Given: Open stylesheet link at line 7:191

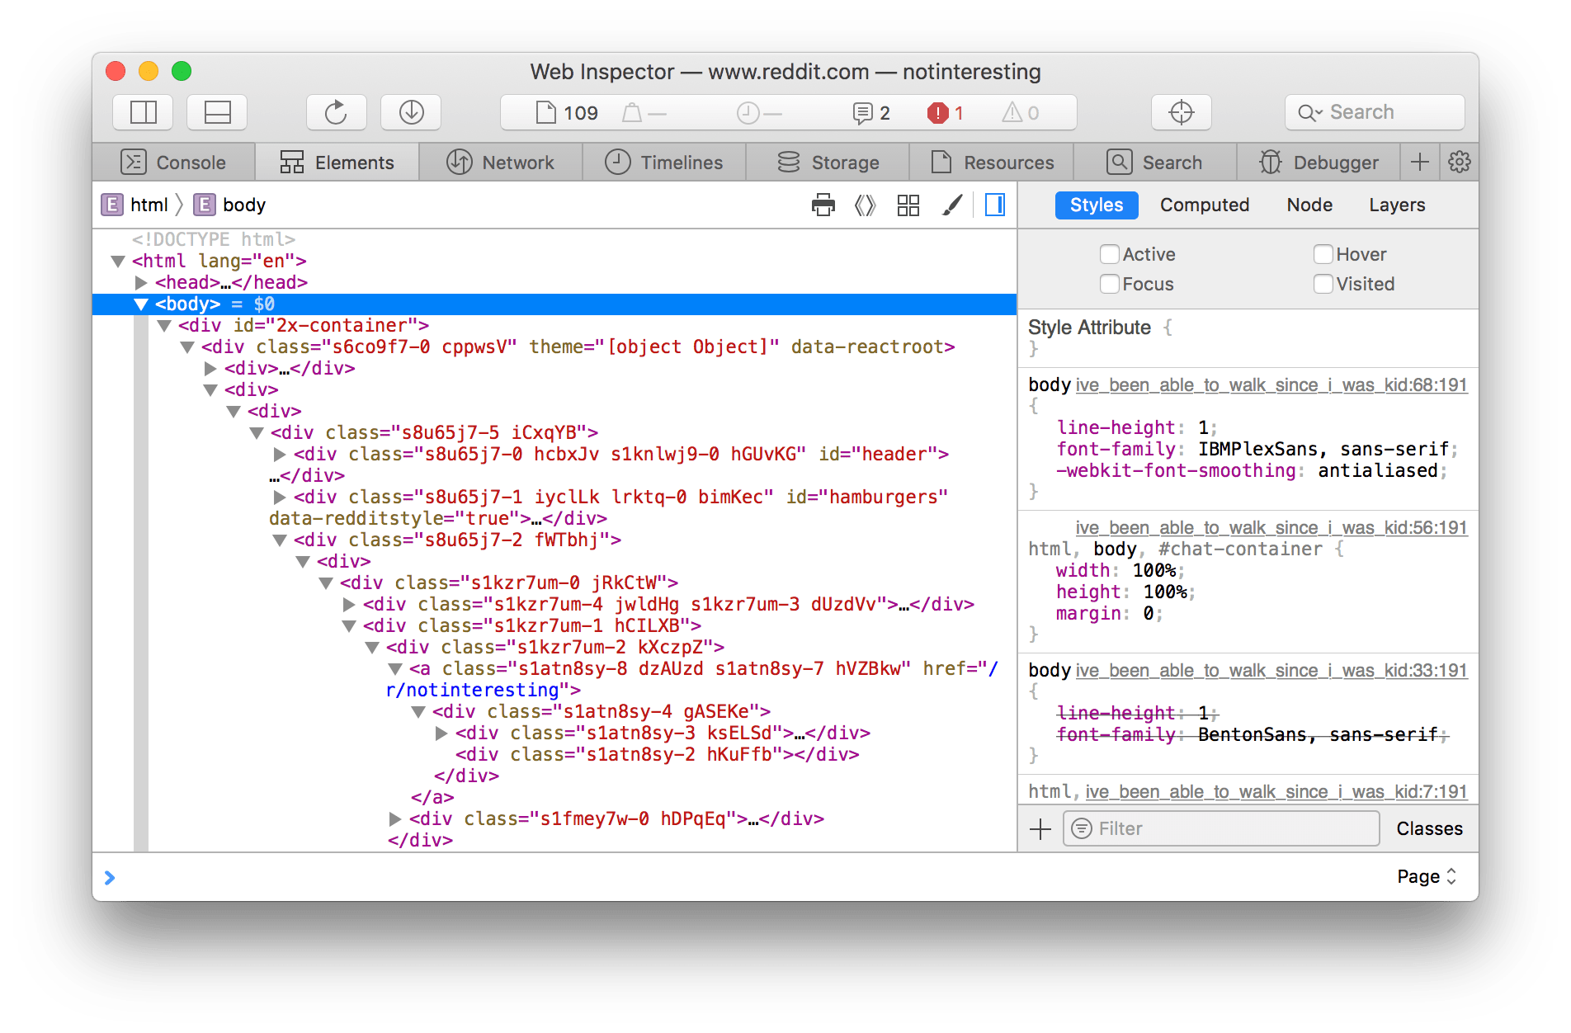Looking at the screenshot, I should point(1276,791).
